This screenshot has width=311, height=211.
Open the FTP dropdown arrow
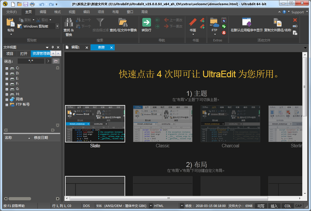click(215, 34)
